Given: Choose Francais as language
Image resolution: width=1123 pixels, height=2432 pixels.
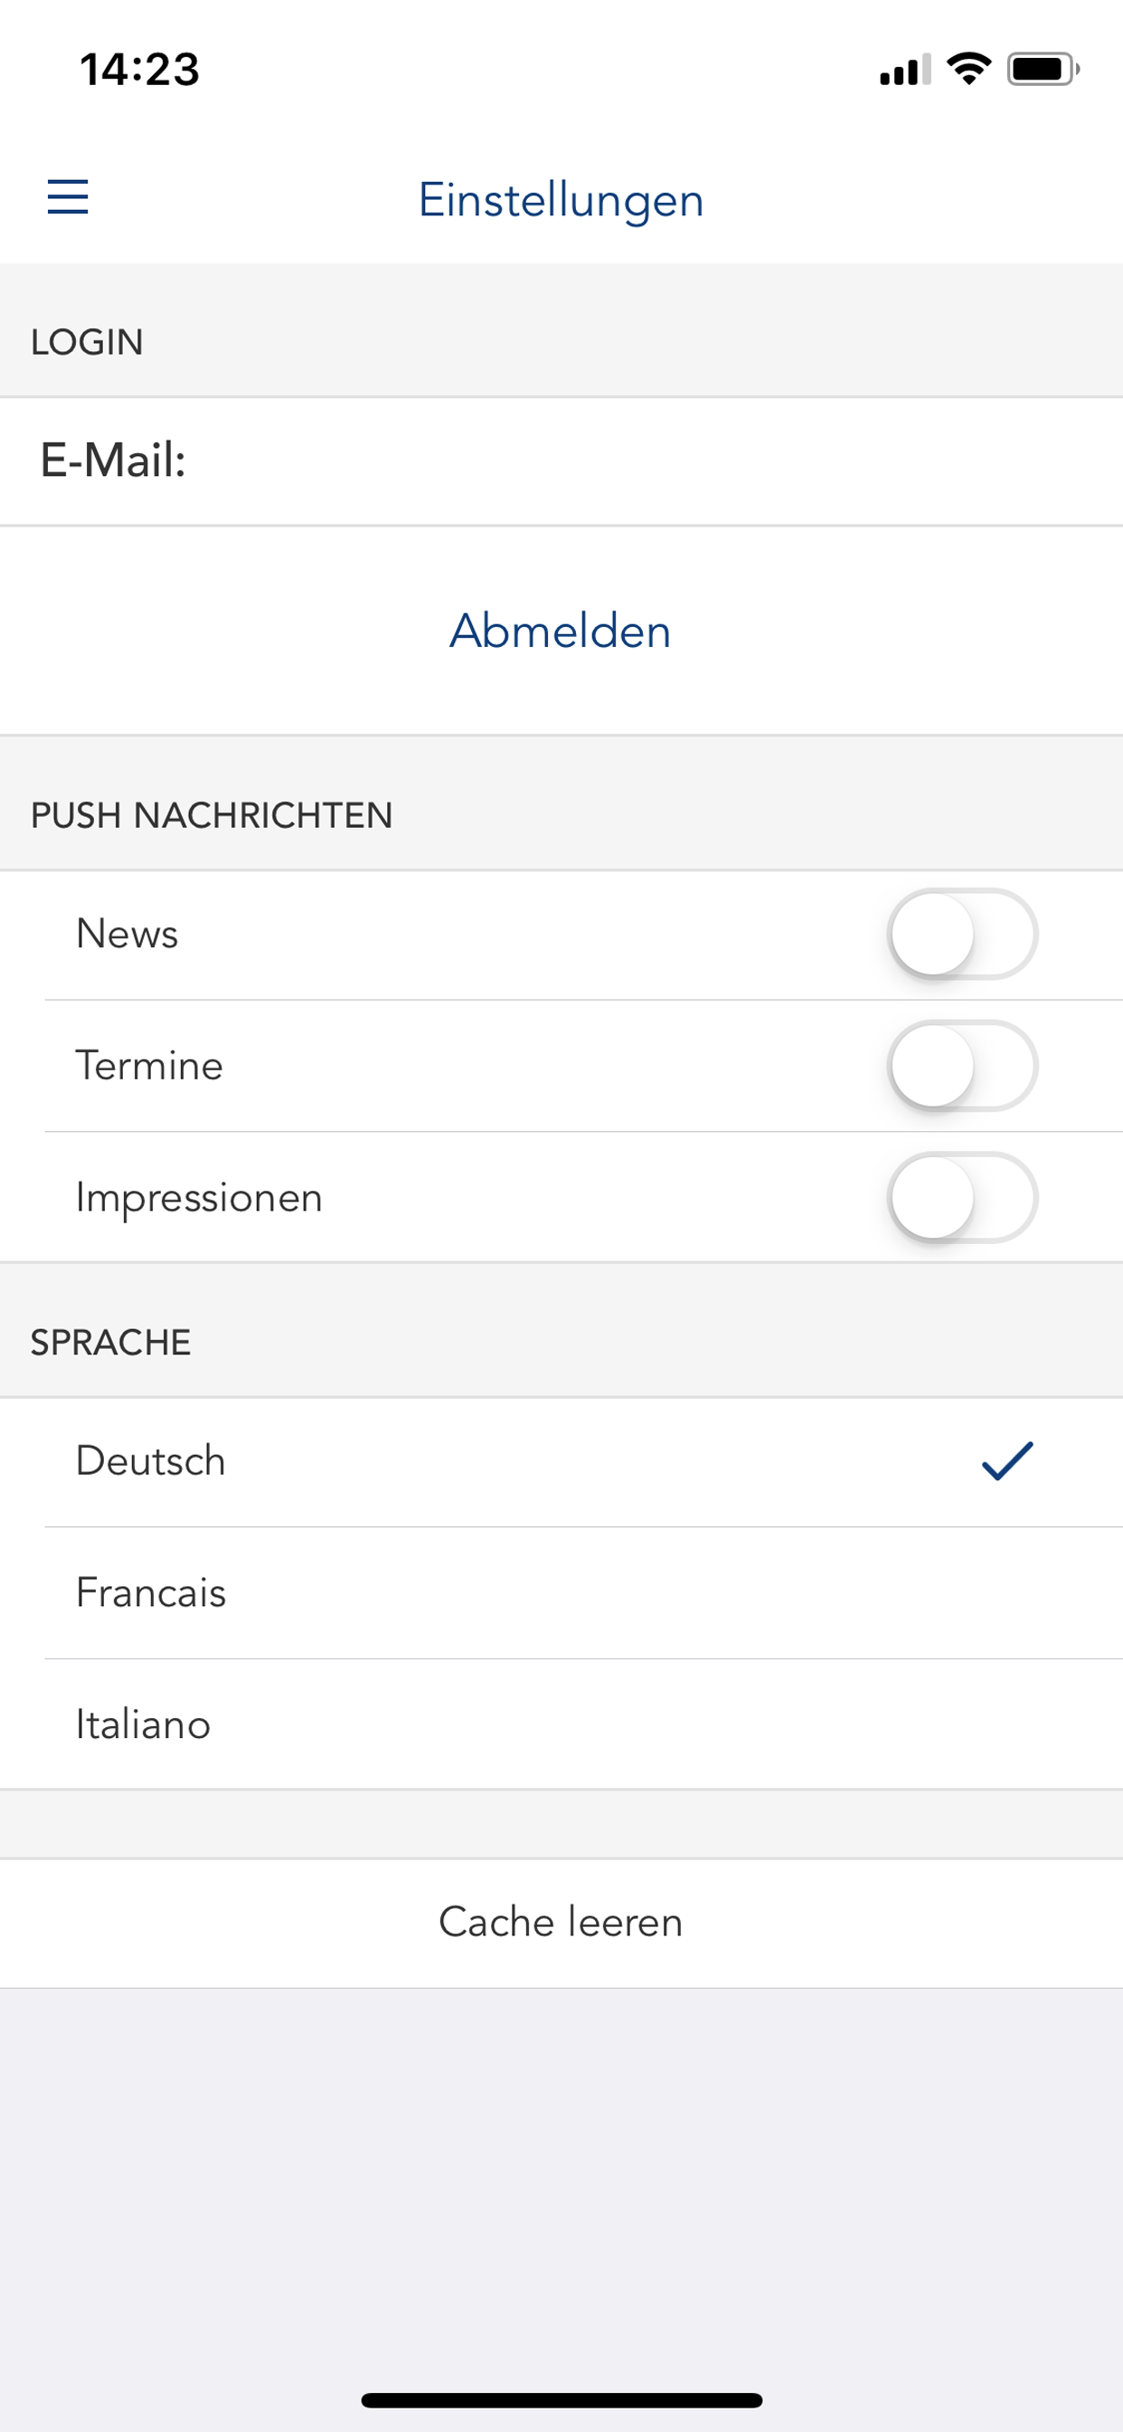Looking at the screenshot, I should [151, 1592].
